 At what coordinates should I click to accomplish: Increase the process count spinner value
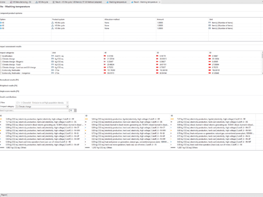point(75,110)
